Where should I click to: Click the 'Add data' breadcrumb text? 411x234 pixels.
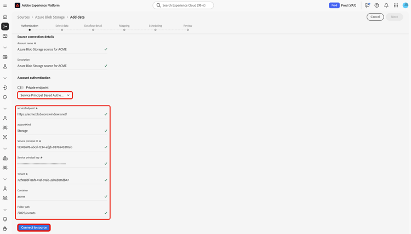(x=77, y=17)
